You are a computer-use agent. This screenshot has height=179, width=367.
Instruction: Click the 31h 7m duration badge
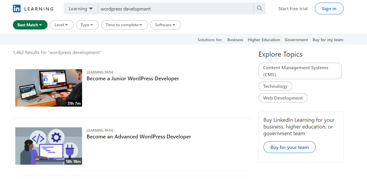(74, 103)
